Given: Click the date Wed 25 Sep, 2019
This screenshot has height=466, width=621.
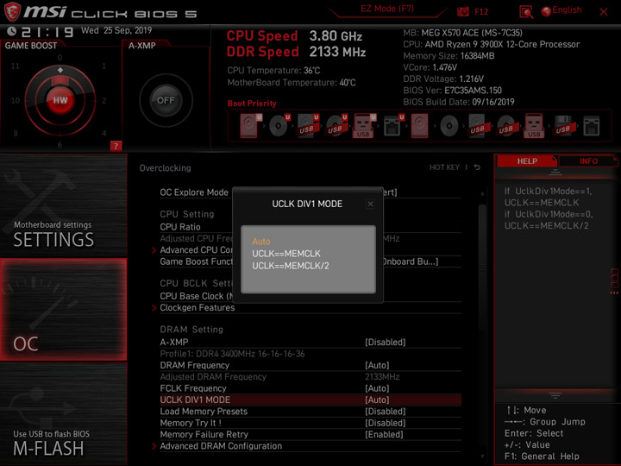Looking at the screenshot, I should pyautogui.click(x=116, y=30).
